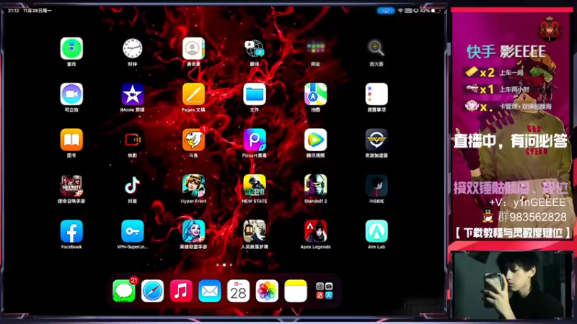
Task: Launch the dark video editor app beside Books
Action: [x=133, y=140]
